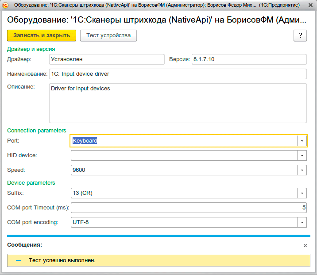Click the COM-port Timeout field
This screenshot has height=275, width=317.
pos(189,208)
